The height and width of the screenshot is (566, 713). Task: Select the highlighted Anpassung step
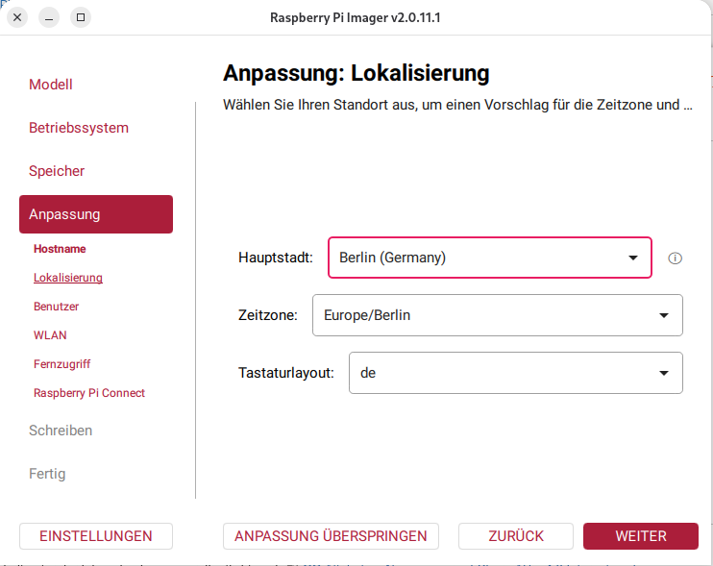[96, 214]
